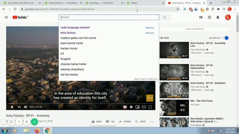Select 'code language channel' suggestion

click(x=75, y=28)
